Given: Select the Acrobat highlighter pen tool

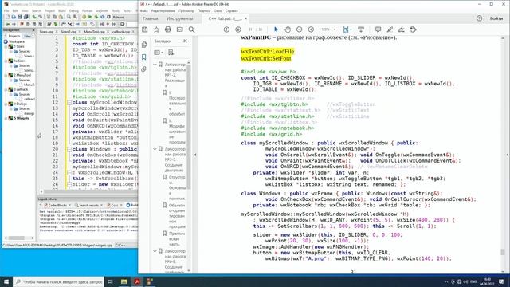Looking at the screenshot, I should coord(390,29).
